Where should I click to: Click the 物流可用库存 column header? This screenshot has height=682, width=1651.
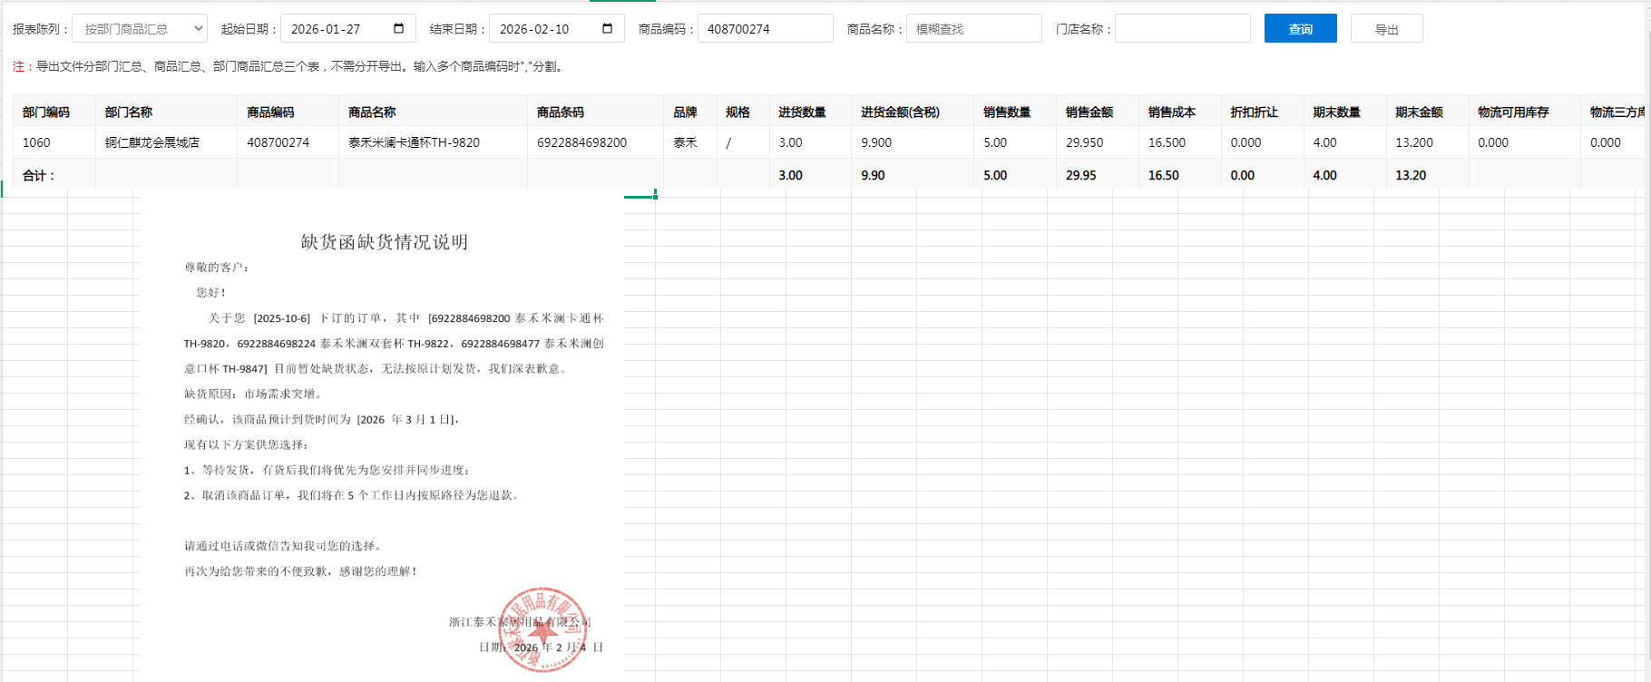[x=1513, y=112]
